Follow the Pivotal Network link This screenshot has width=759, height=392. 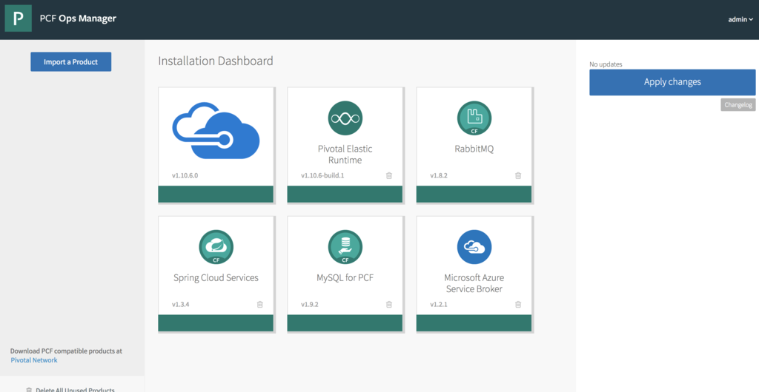coord(34,360)
